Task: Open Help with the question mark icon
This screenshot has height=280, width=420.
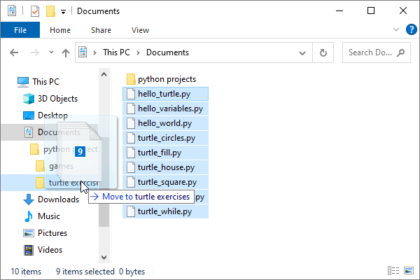Action: [411, 29]
